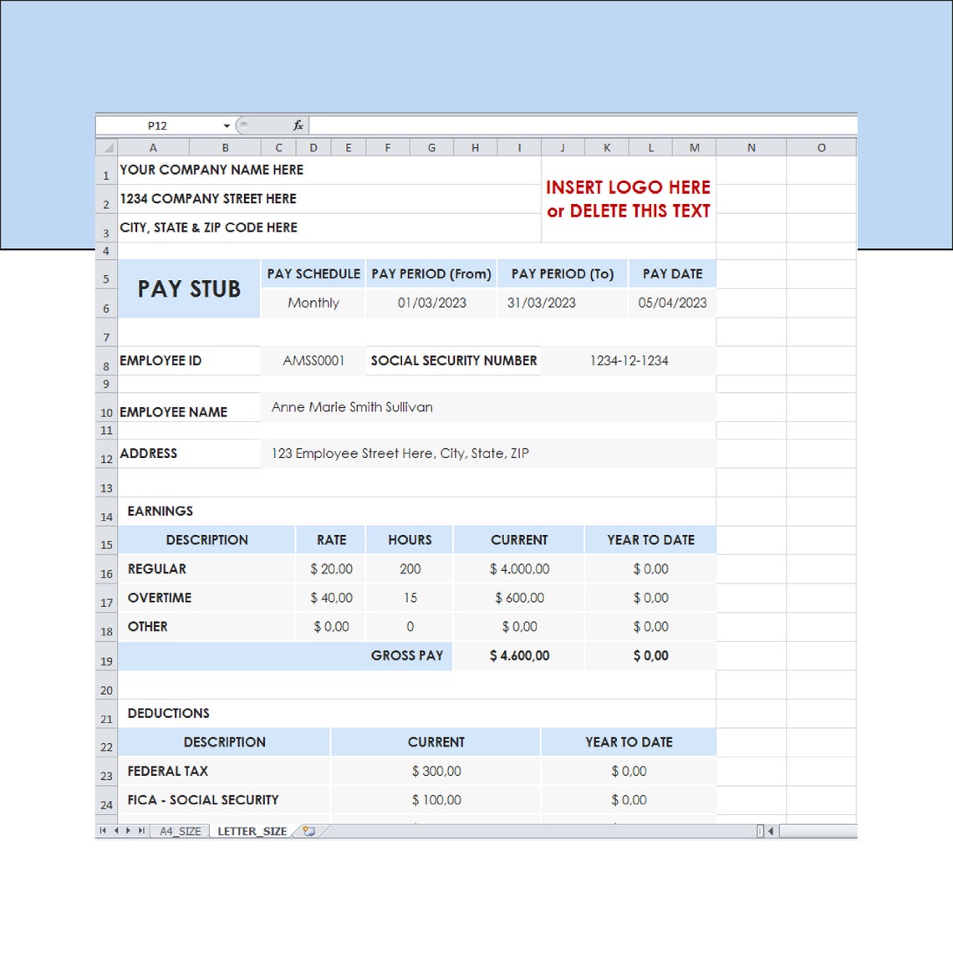The width and height of the screenshot is (953, 953).
Task: Open the Name Box dropdown arrow
Action: (x=225, y=125)
